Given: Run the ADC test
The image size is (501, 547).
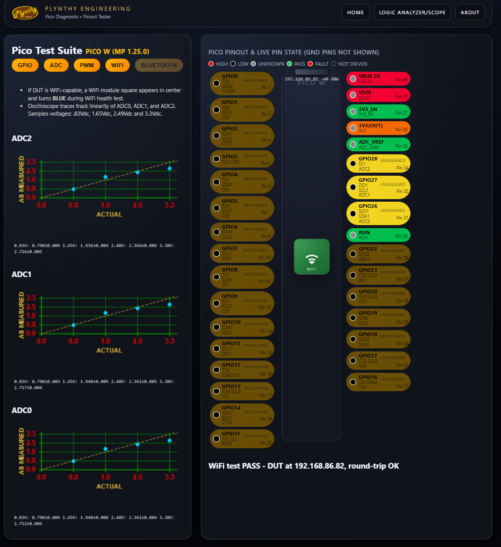Looking at the screenshot, I should point(56,65).
